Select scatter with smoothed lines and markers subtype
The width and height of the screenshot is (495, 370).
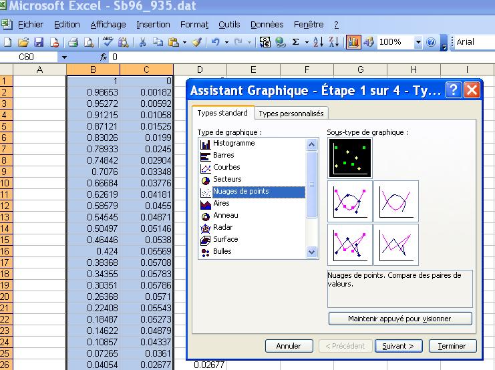350,202
